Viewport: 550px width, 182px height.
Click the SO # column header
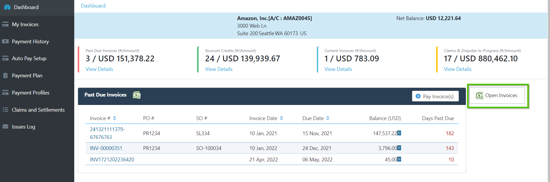(201, 118)
